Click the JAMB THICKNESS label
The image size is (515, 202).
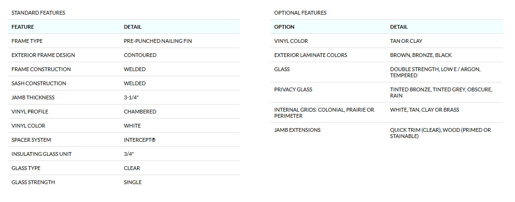pos(33,97)
